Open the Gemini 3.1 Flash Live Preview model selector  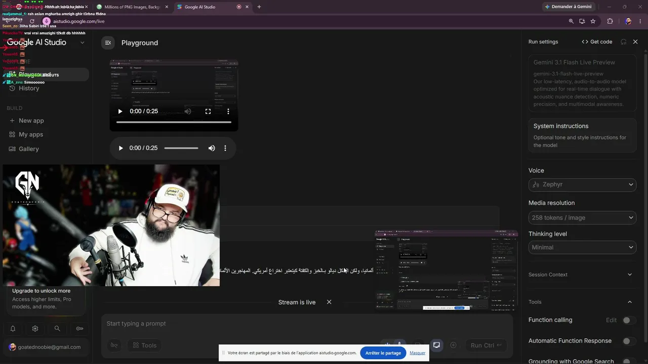coord(582,83)
